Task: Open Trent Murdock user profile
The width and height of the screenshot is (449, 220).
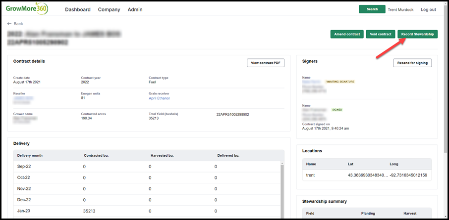Action: (400, 9)
